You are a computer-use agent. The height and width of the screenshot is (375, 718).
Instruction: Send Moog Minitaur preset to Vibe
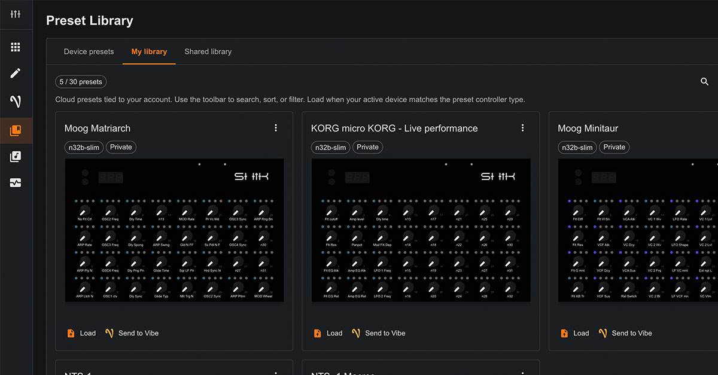[x=625, y=333]
